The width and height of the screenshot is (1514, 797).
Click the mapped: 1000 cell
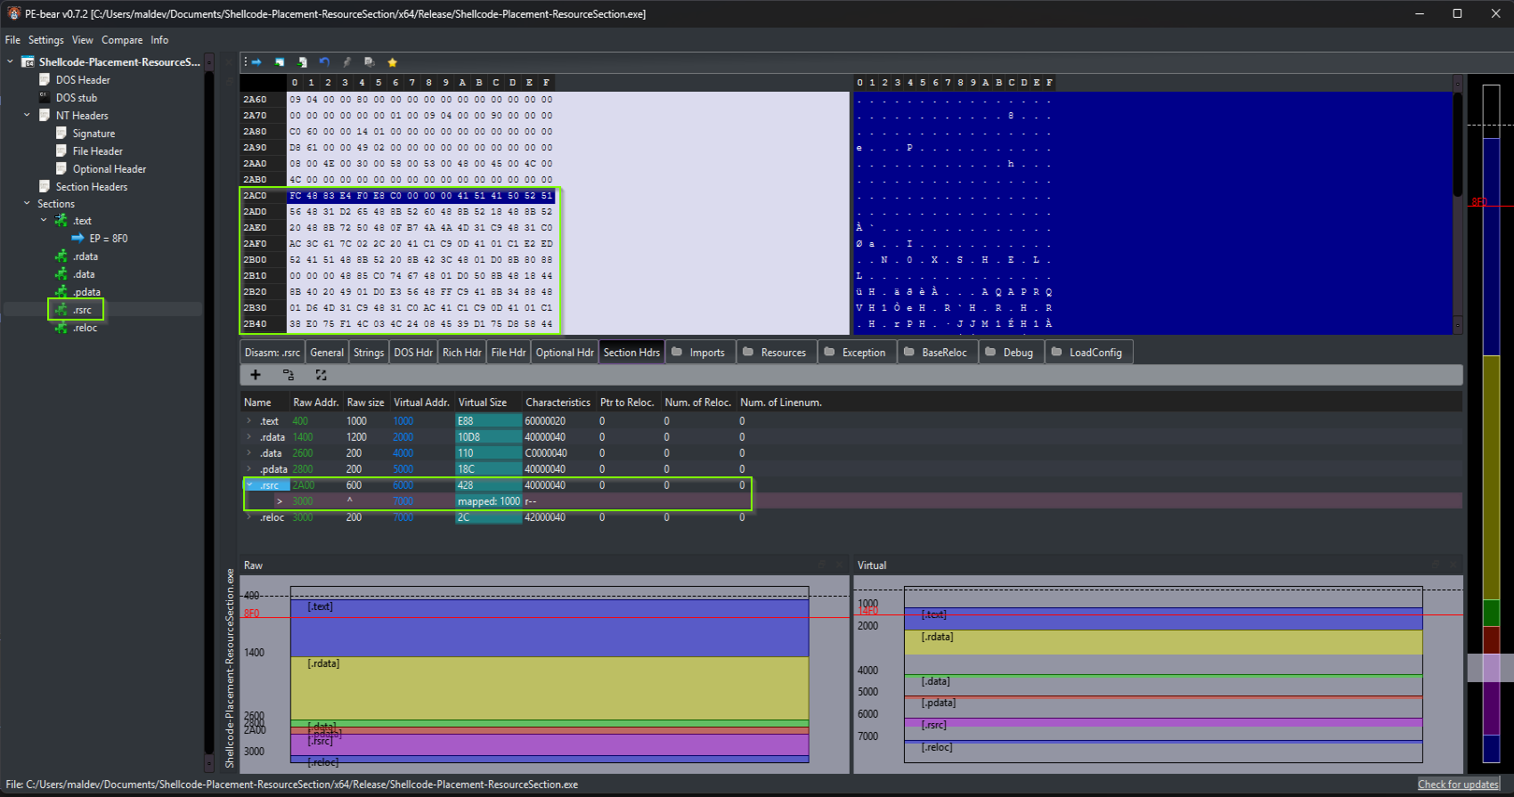click(x=489, y=501)
